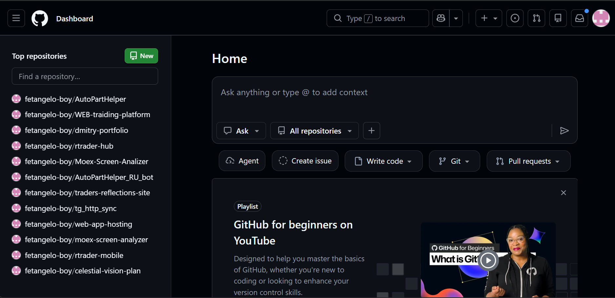Click the GitHub logo in the header
This screenshot has height=298, width=615.
click(x=39, y=18)
